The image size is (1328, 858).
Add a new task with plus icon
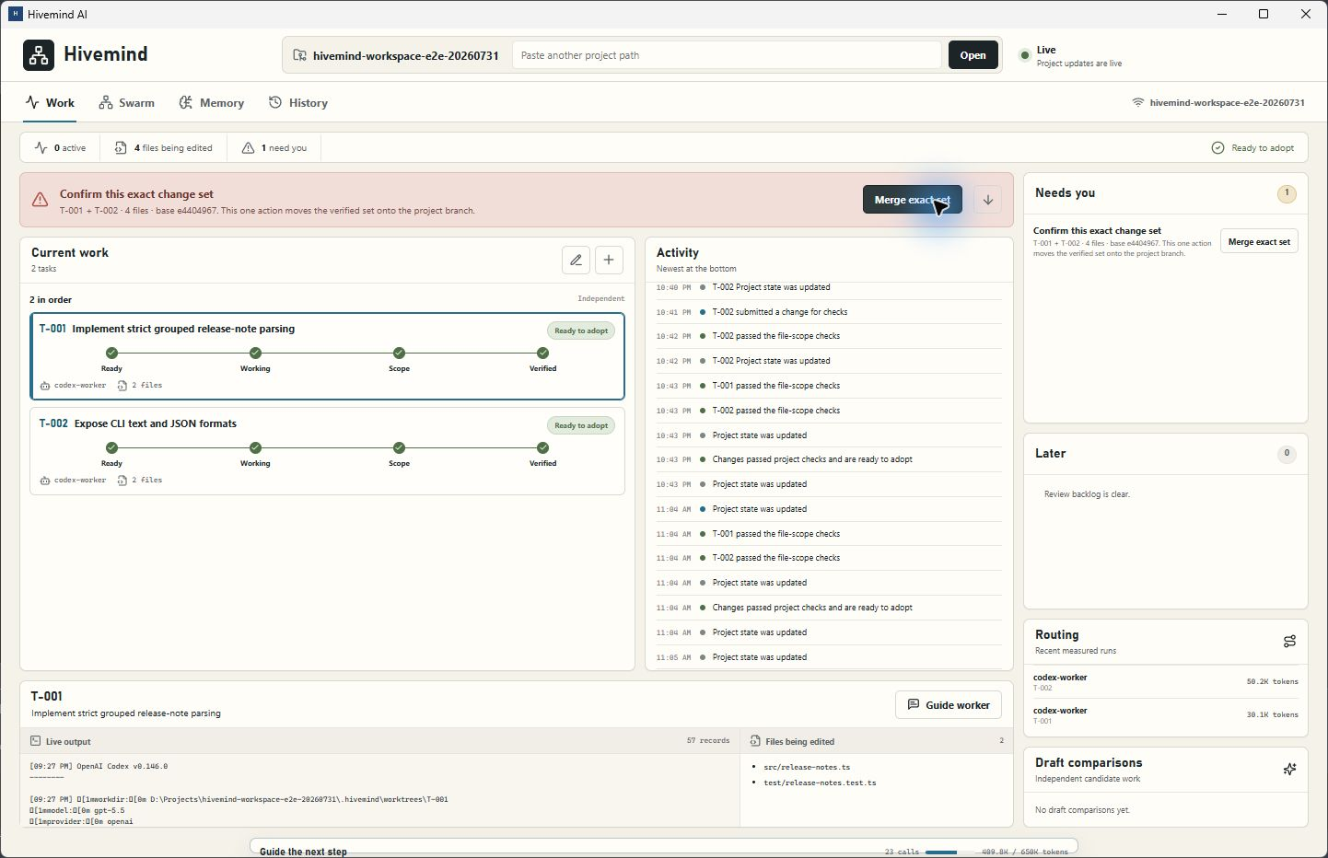click(609, 260)
